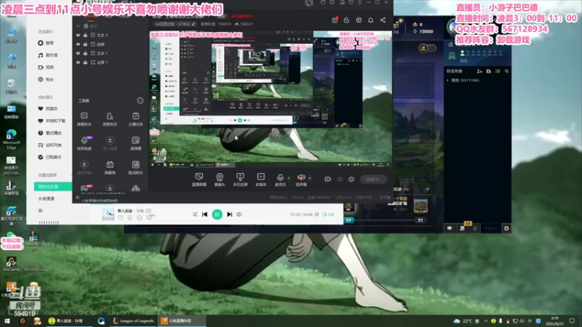Open Microsoft Edge desktop shortcut

[11, 140]
